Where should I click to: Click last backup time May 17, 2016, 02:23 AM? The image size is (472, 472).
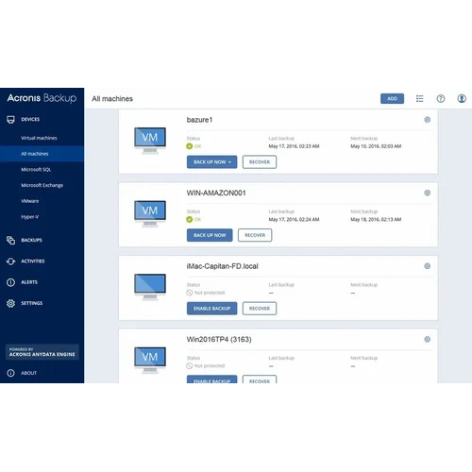click(x=294, y=146)
